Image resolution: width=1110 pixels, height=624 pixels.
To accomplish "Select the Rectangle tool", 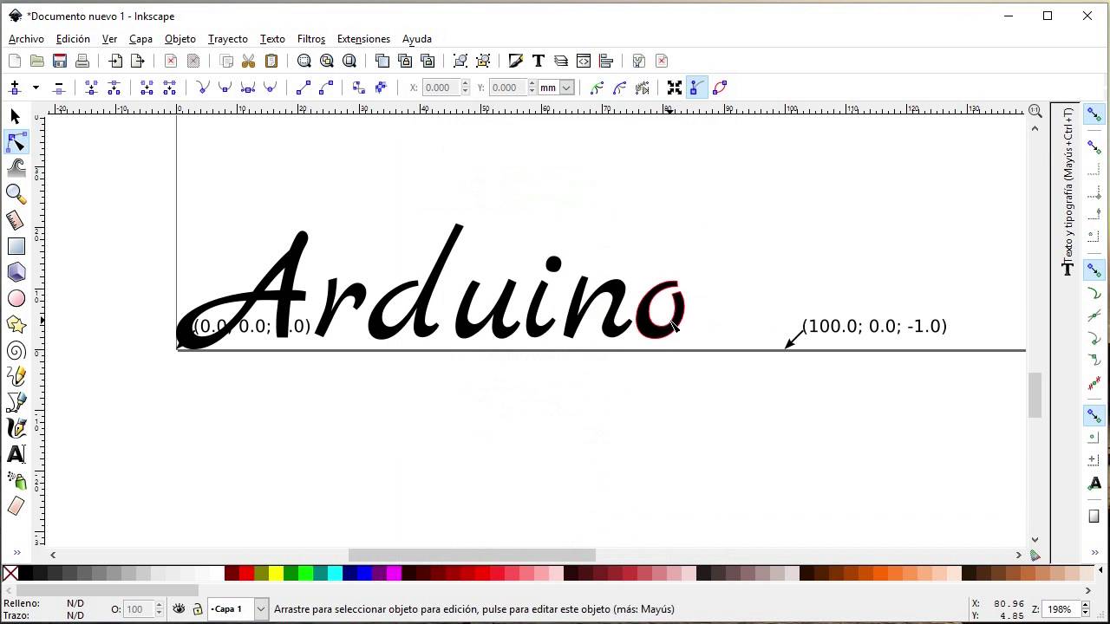I will (16, 246).
